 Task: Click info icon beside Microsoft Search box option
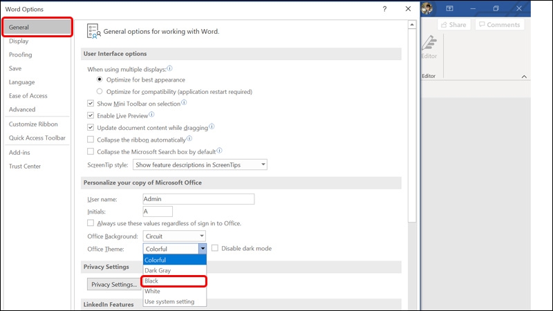[219, 151]
